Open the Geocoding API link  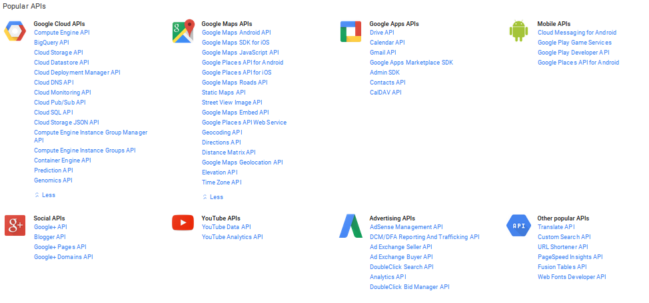pos(223,133)
